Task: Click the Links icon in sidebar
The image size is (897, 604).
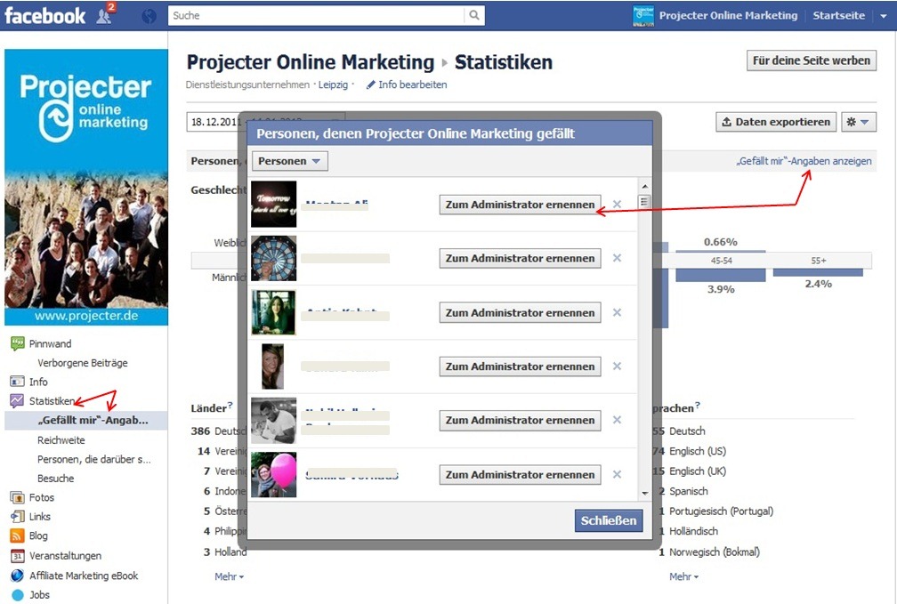Action: coord(17,517)
